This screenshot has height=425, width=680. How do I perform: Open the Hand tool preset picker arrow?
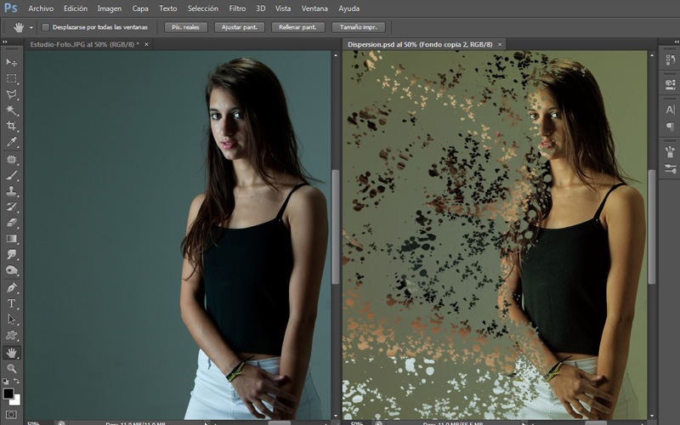point(31,27)
